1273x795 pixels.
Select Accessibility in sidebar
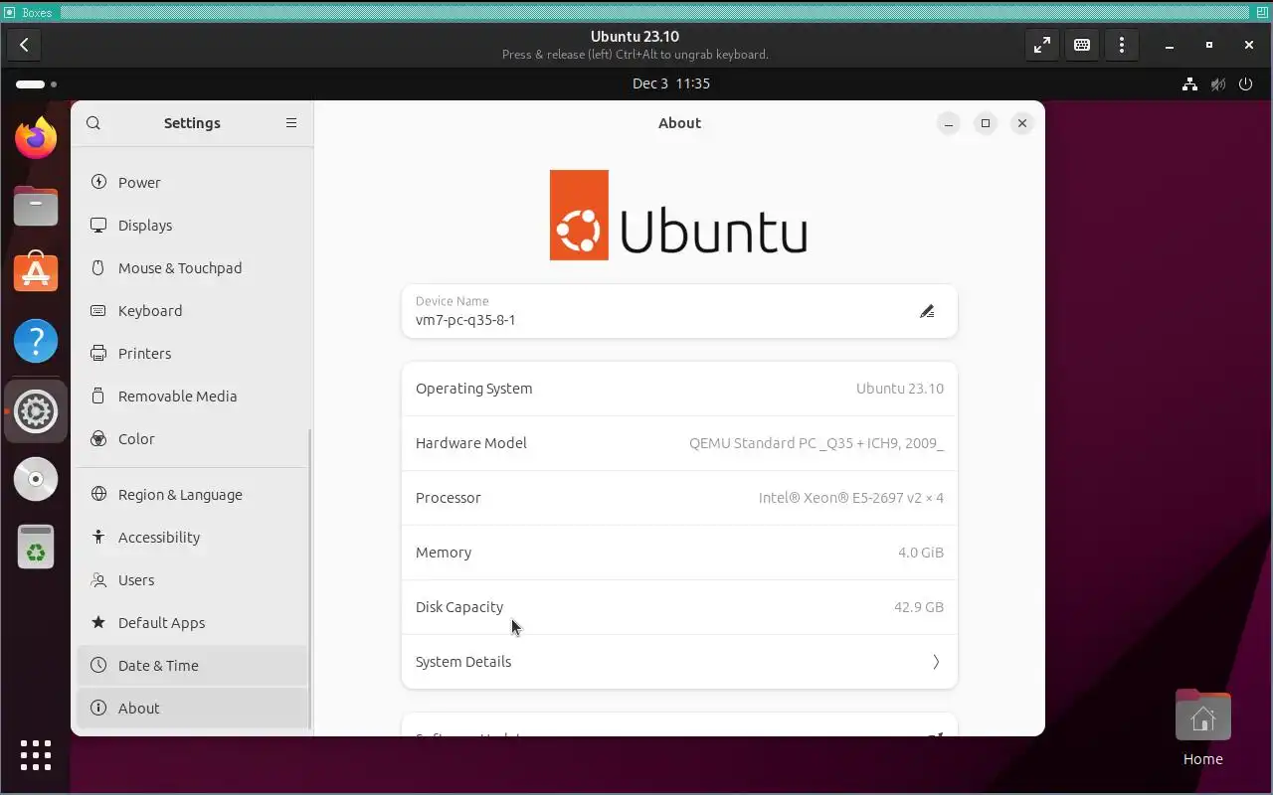pyautogui.click(x=192, y=537)
